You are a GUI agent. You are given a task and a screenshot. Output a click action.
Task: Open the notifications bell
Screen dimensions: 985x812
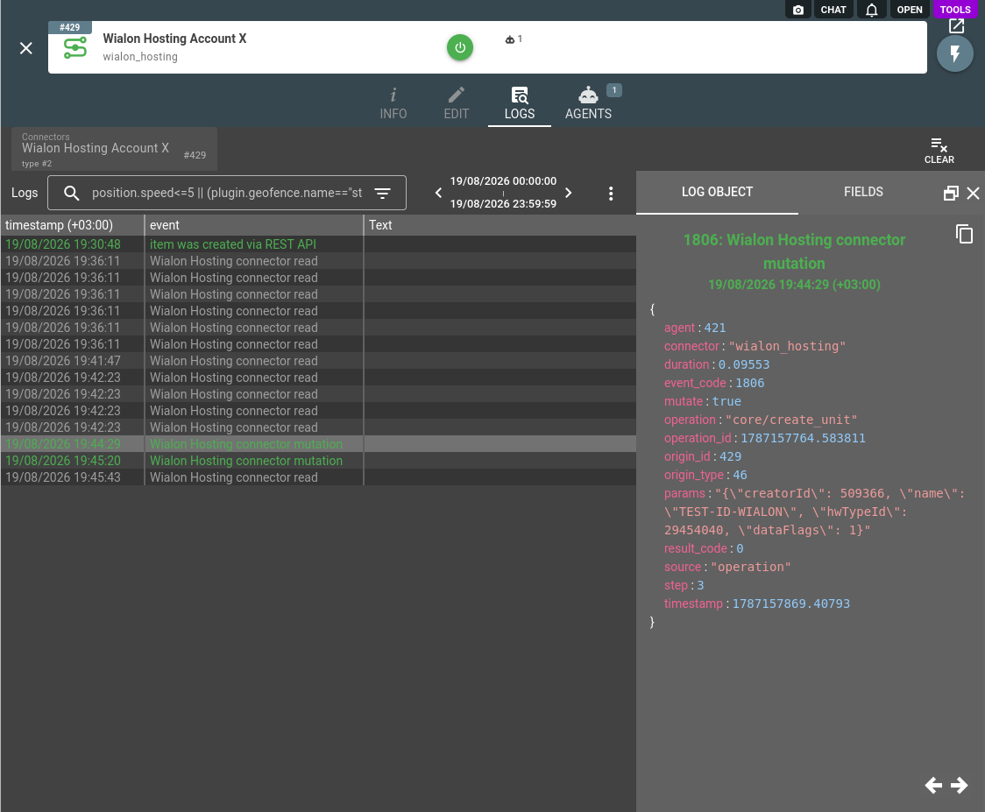click(x=871, y=10)
